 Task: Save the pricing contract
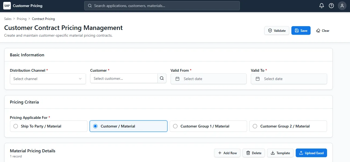pyautogui.click(x=301, y=30)
